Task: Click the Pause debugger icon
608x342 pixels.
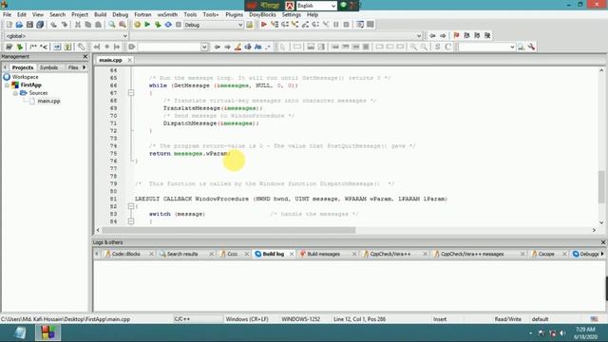Action: coord(336,25)
